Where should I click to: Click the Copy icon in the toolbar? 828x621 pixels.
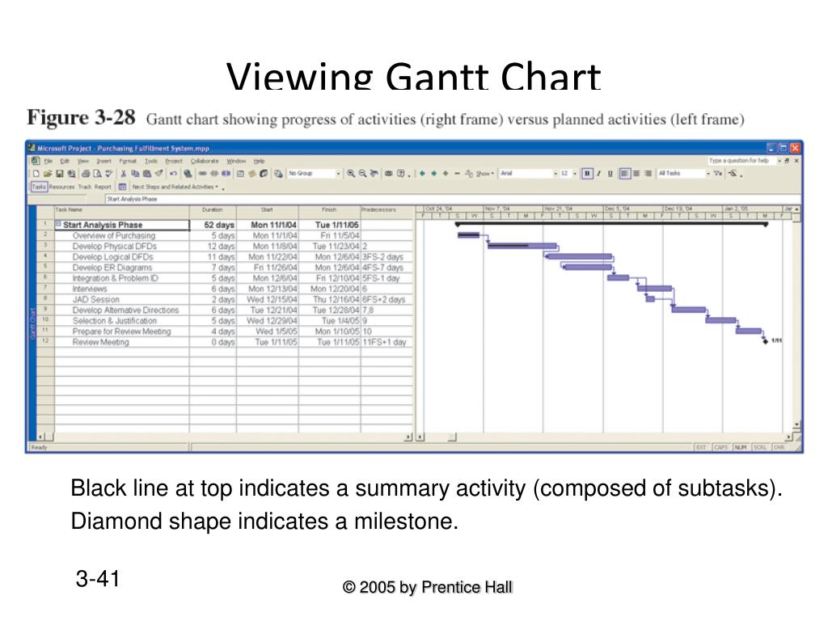135,173
